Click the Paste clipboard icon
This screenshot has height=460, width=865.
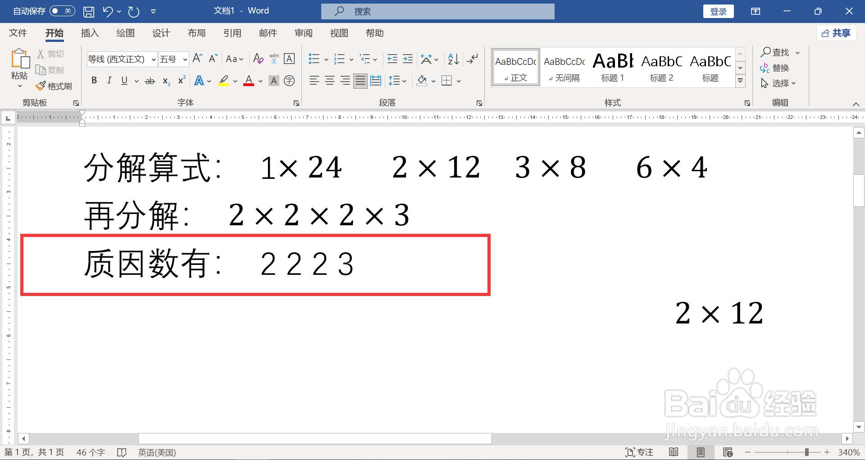pos(20,59)
